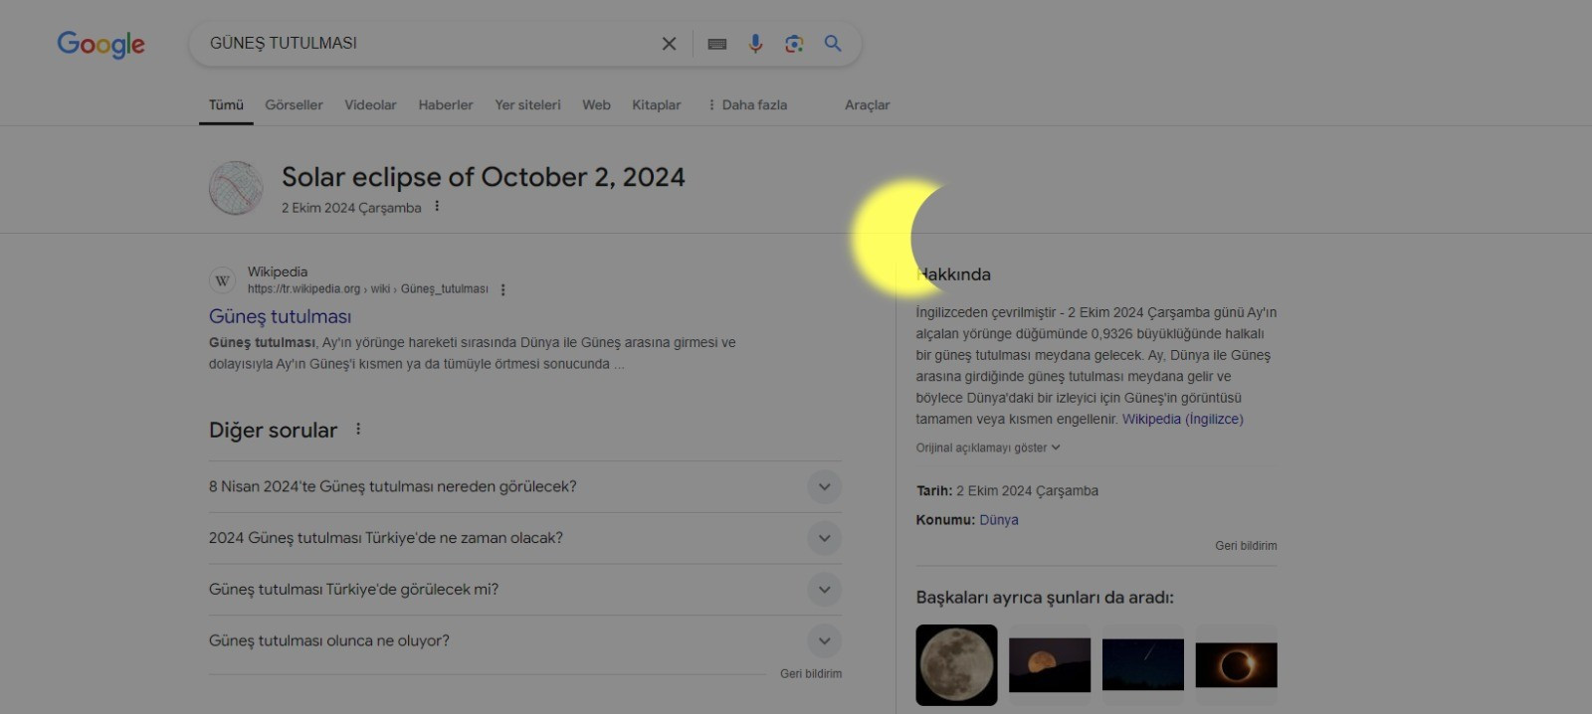Click the tr.wikipedia.org result URL
The image size is (1592, 714).
[368, 289]
